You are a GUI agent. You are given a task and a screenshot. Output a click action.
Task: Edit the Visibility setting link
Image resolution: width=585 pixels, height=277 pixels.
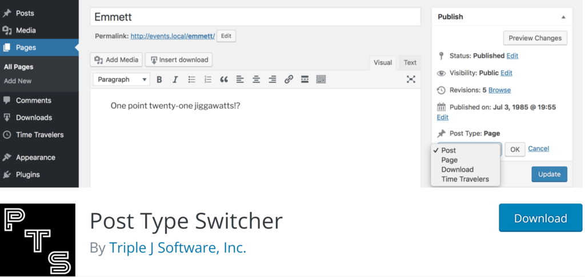tap(506, 73)
